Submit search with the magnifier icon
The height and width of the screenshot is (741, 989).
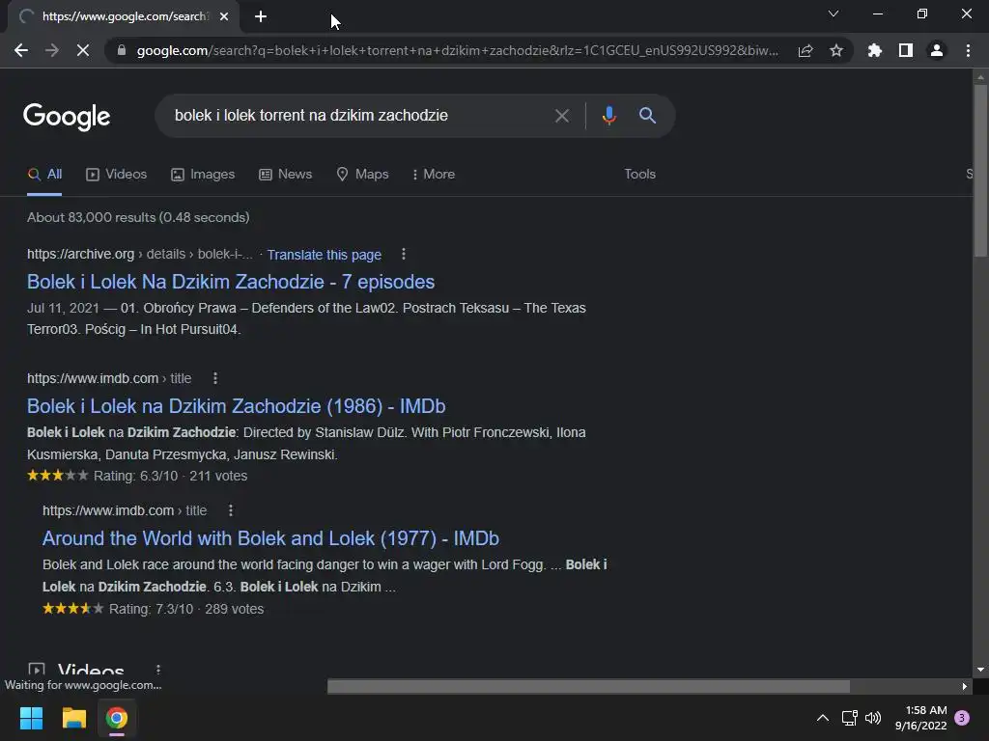click(x=647, y=116)
